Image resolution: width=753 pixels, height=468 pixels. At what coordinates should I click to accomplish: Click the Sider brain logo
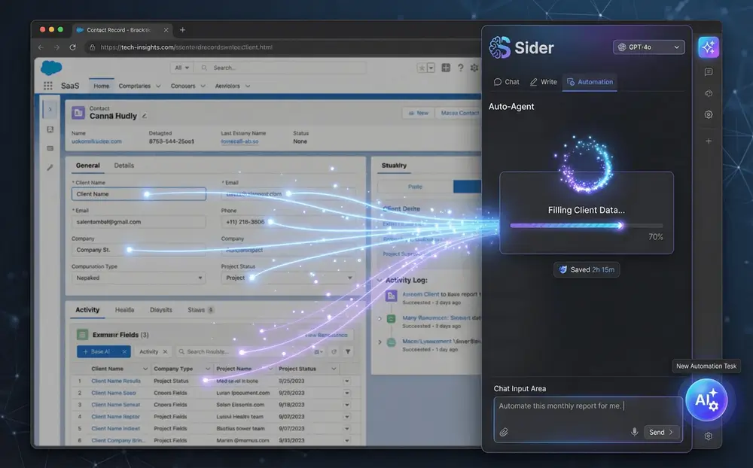pyautogui.click(x=499, y=47)
